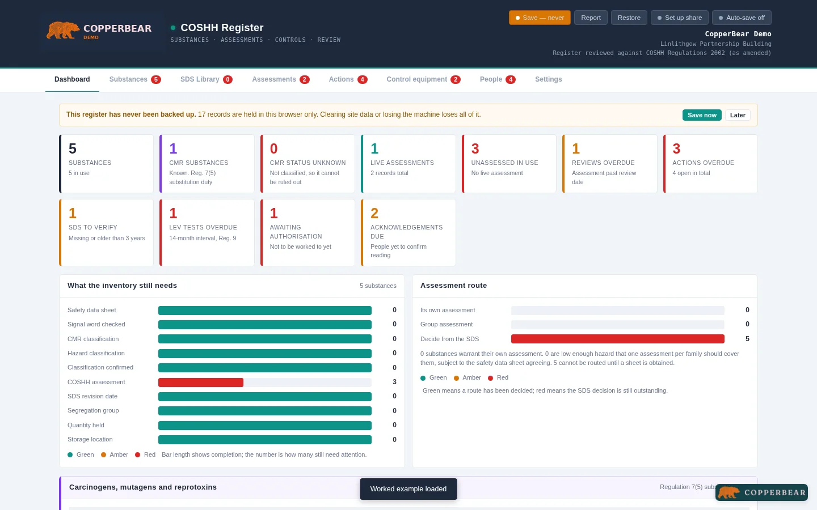Image resolution: width=817 pixels, height=510 pixels.
Task: Open the SDS Library tab
Action: pos(207,79)
